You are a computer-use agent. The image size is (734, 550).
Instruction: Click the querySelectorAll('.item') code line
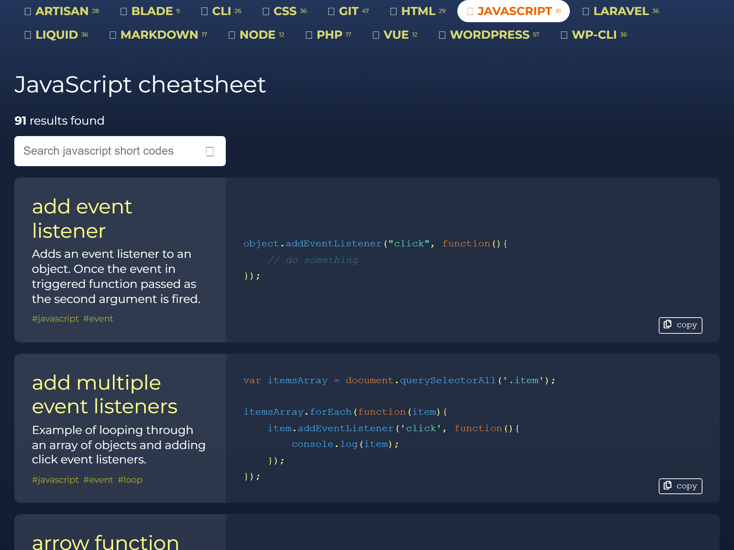coord(399,380)
